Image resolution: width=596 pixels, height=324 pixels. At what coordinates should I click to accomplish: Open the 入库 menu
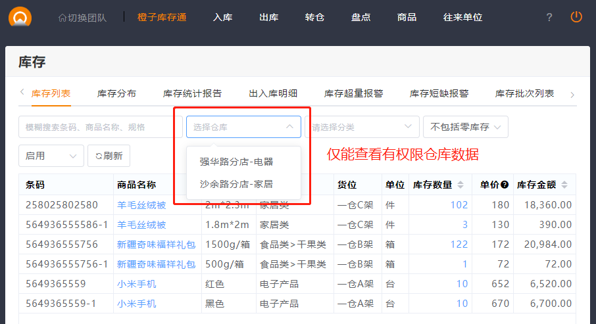coord(222,17)
